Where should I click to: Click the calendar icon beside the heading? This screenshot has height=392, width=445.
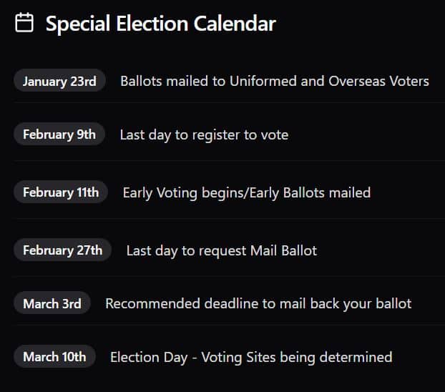[24, 24]
